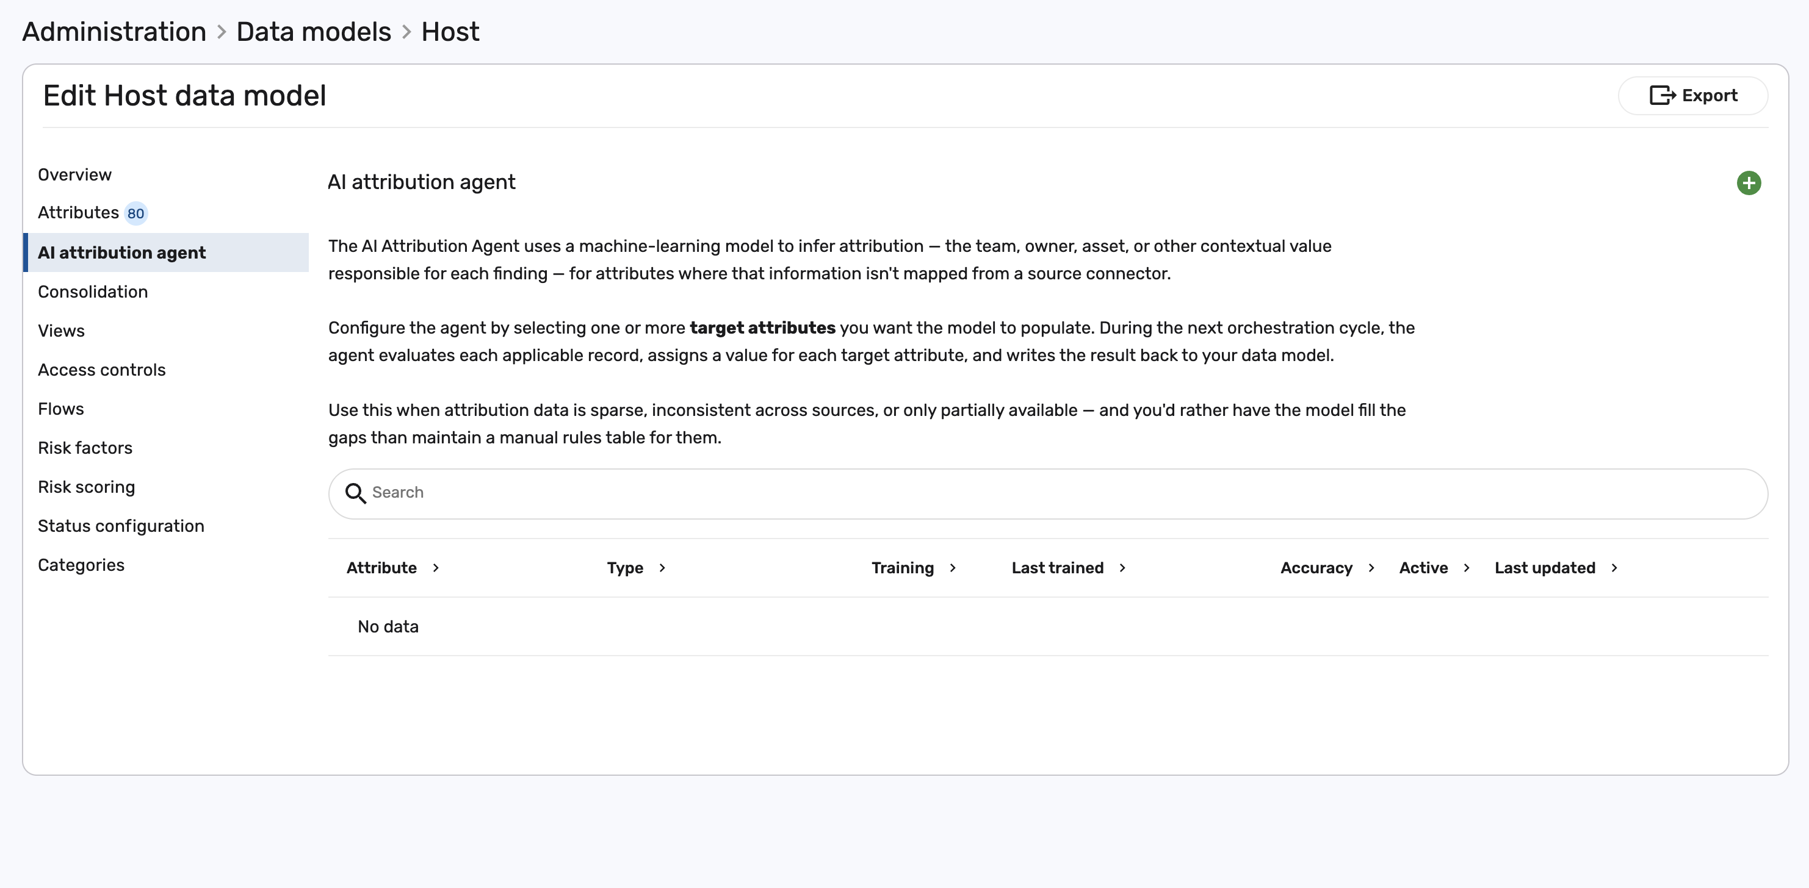Click the Type column header
This screenshot has width=1809, height=888.
(625, 568)
